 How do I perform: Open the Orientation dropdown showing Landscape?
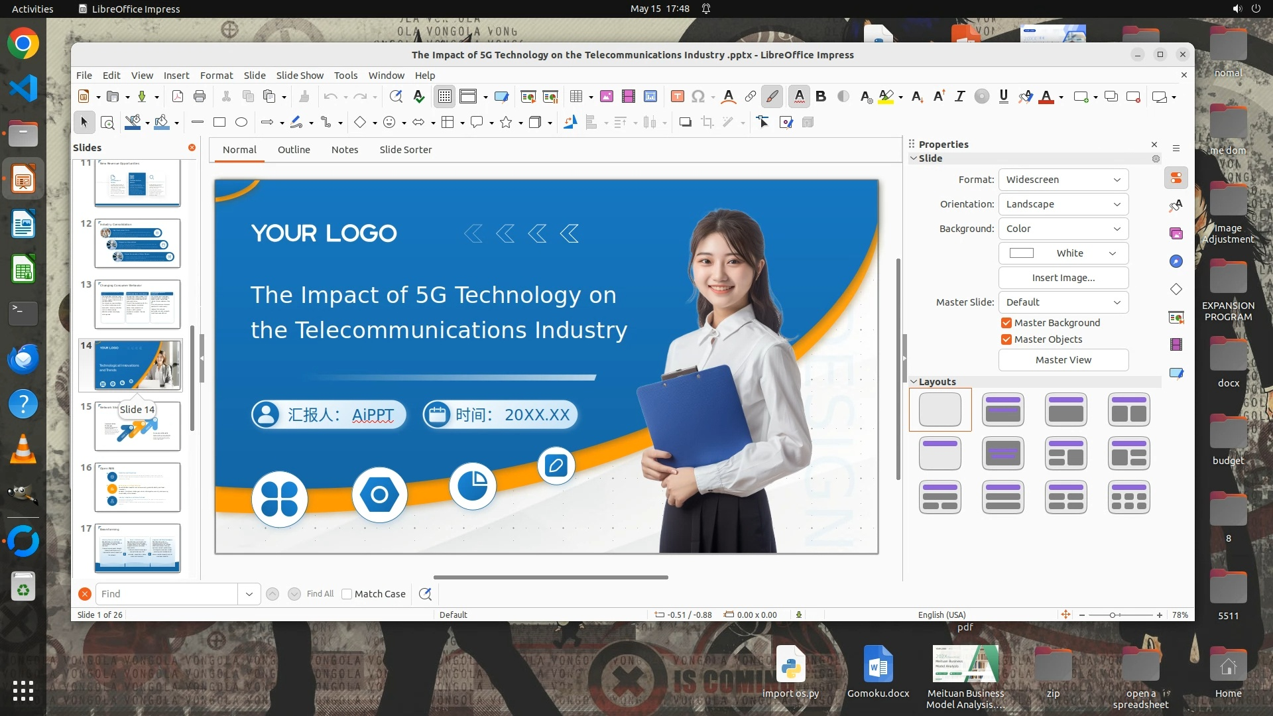(x=1063, y=204)
